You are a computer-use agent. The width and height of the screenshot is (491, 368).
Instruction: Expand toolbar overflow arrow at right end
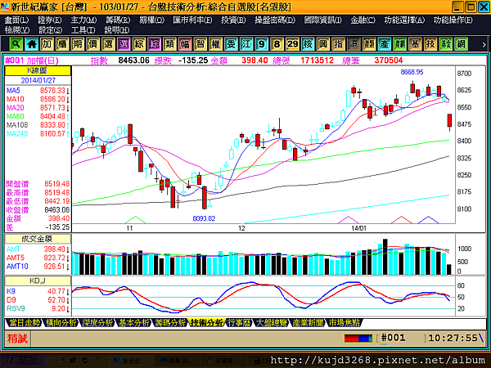tap(484, 44)
